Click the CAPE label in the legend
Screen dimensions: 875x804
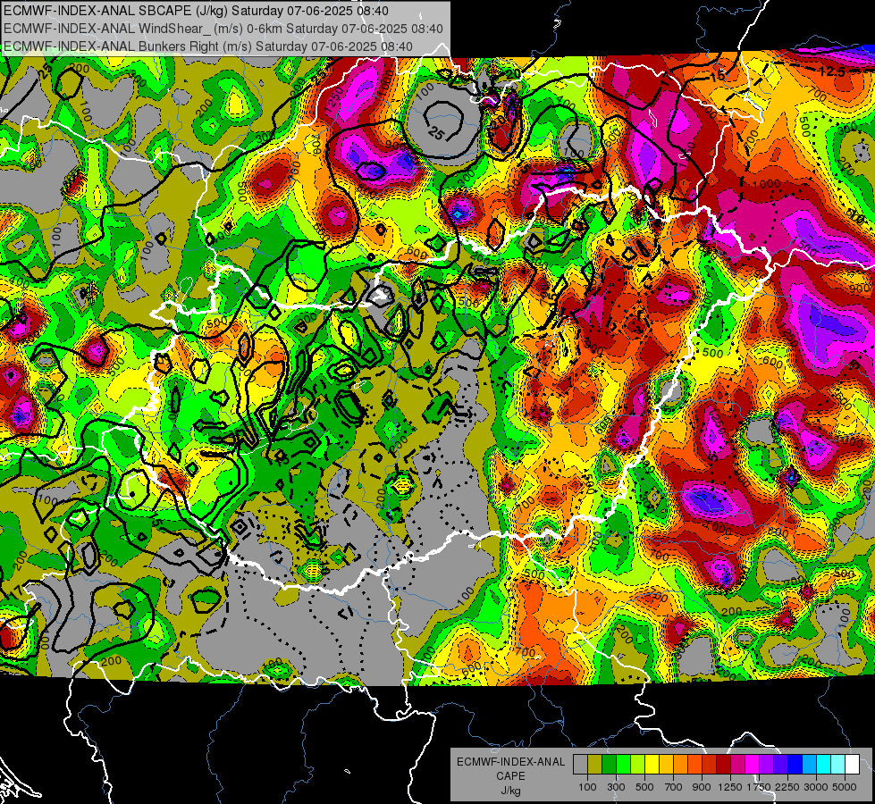[510, 776]
